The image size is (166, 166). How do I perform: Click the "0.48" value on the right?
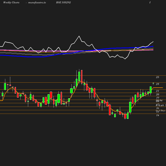(161, 105)
